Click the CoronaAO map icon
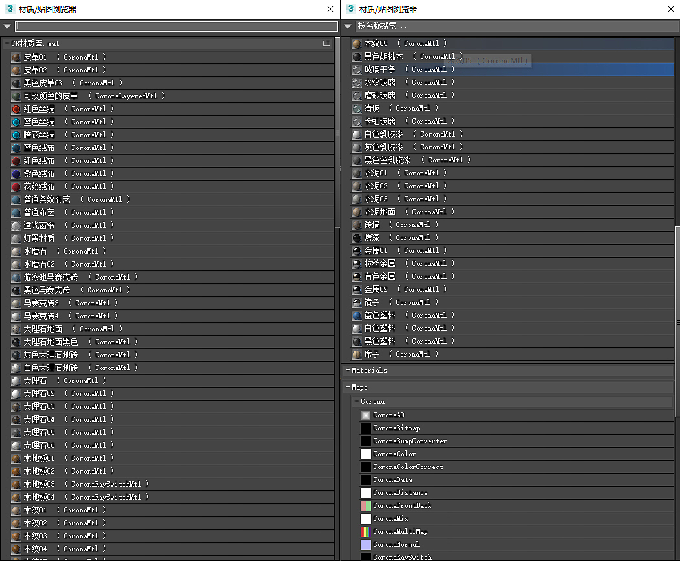 click(366, 415)
